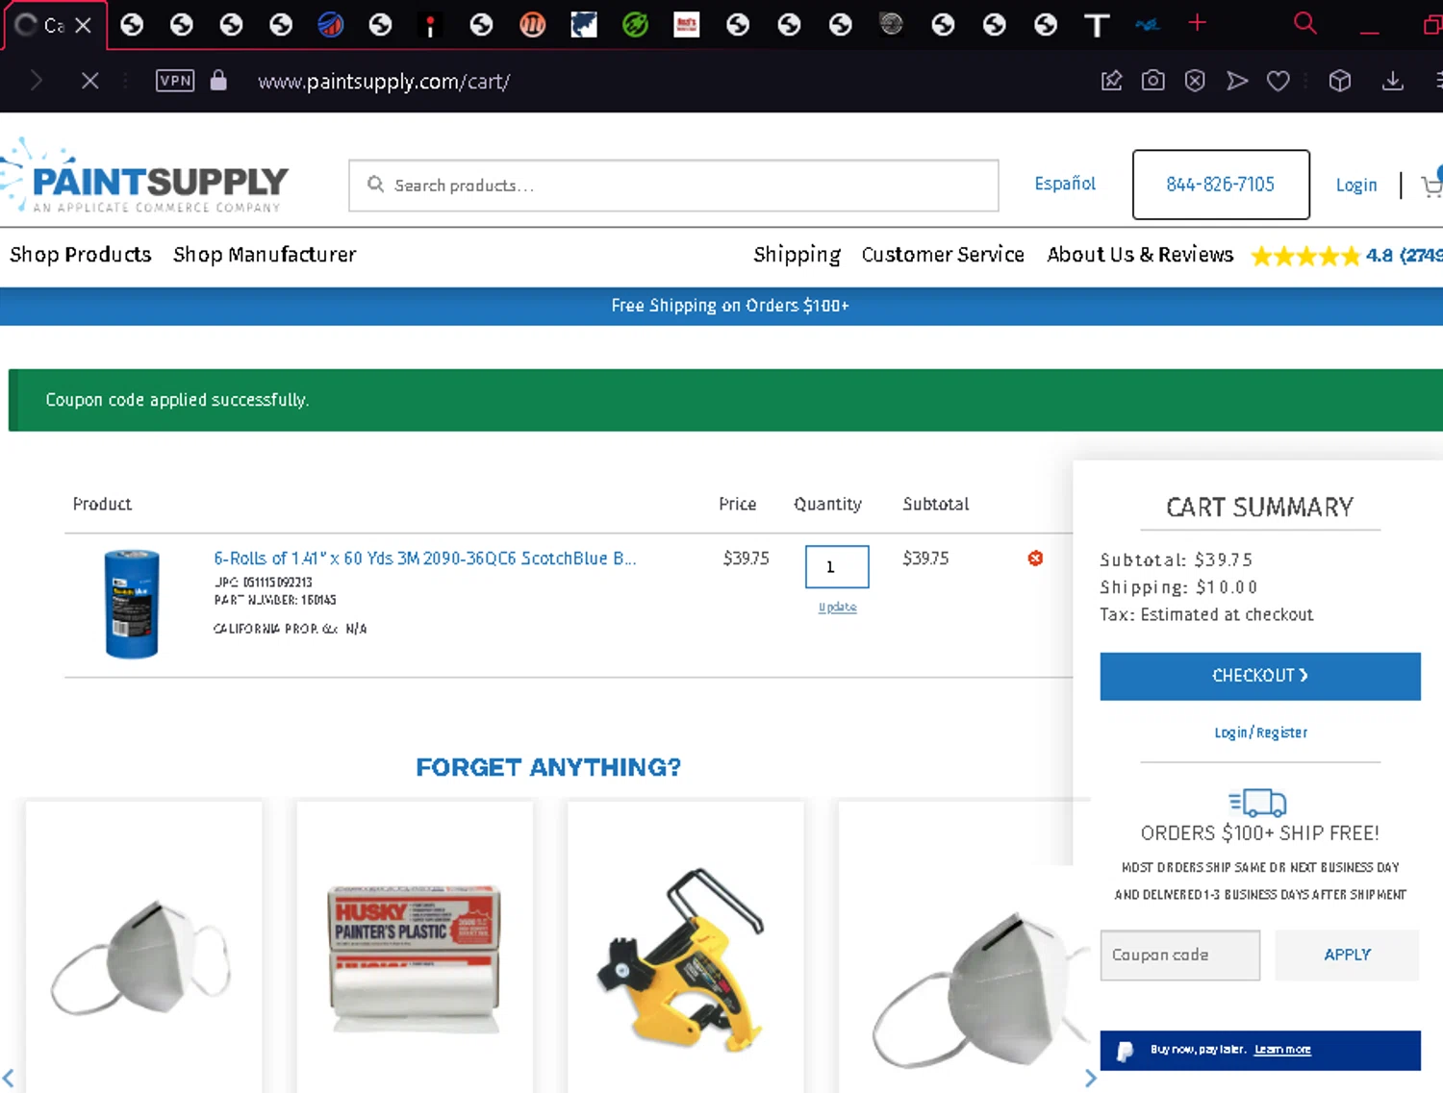Click the search magnifier icon in search box
This screenshot has height=1093, width=1443.
coord(375,185)
